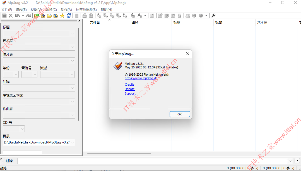Viewport: 301px width, 171px height.
Task: Click the Remove tag X icon
Action: pyautogui.click(x=11, y=16)
